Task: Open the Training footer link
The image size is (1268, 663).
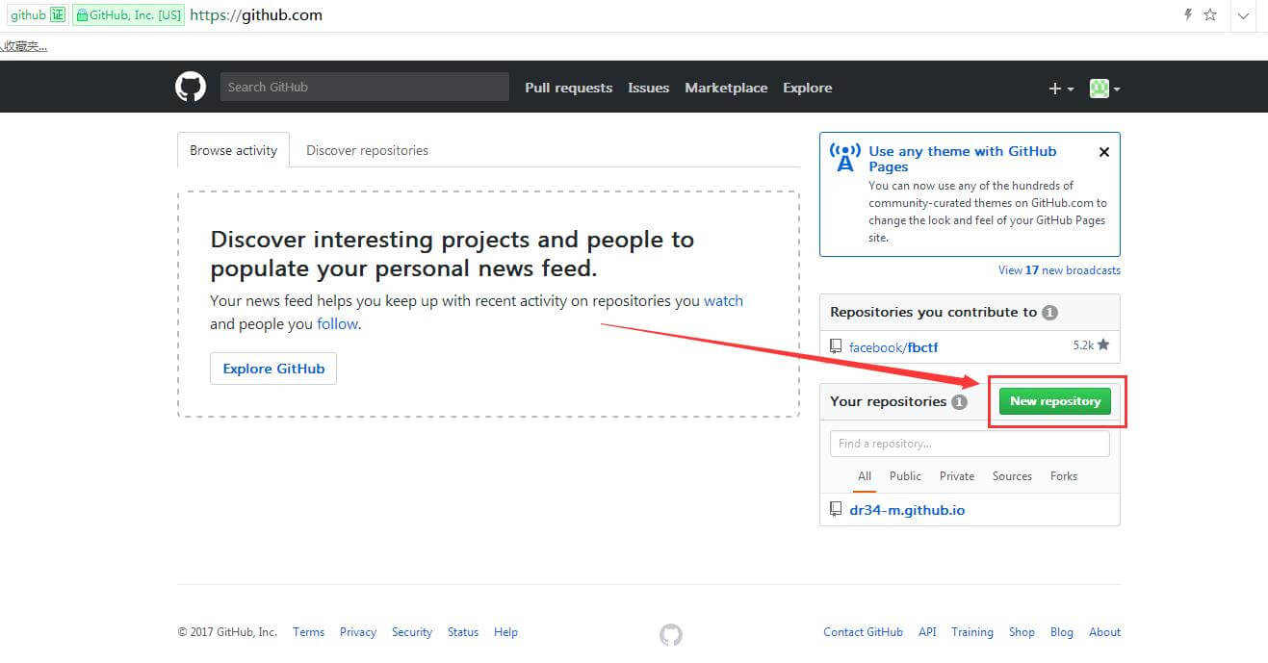Action: point(972,632)
